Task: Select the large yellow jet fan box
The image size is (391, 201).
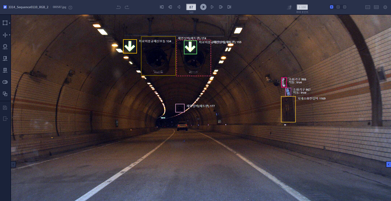Action: pyautogui.click(x=158, y=56)
